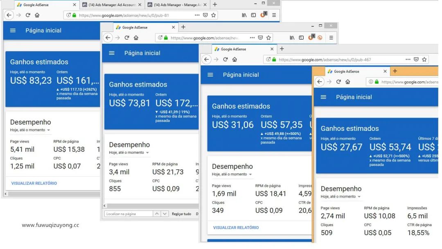The height and width of the screenshot is (249, 442).
Task: Bookmark star in the pub-467 window
Action: pyautogui.click(x=424, y=59)
